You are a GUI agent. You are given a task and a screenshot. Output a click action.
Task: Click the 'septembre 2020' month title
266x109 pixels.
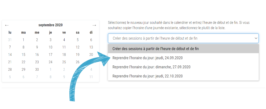point(51,25)
